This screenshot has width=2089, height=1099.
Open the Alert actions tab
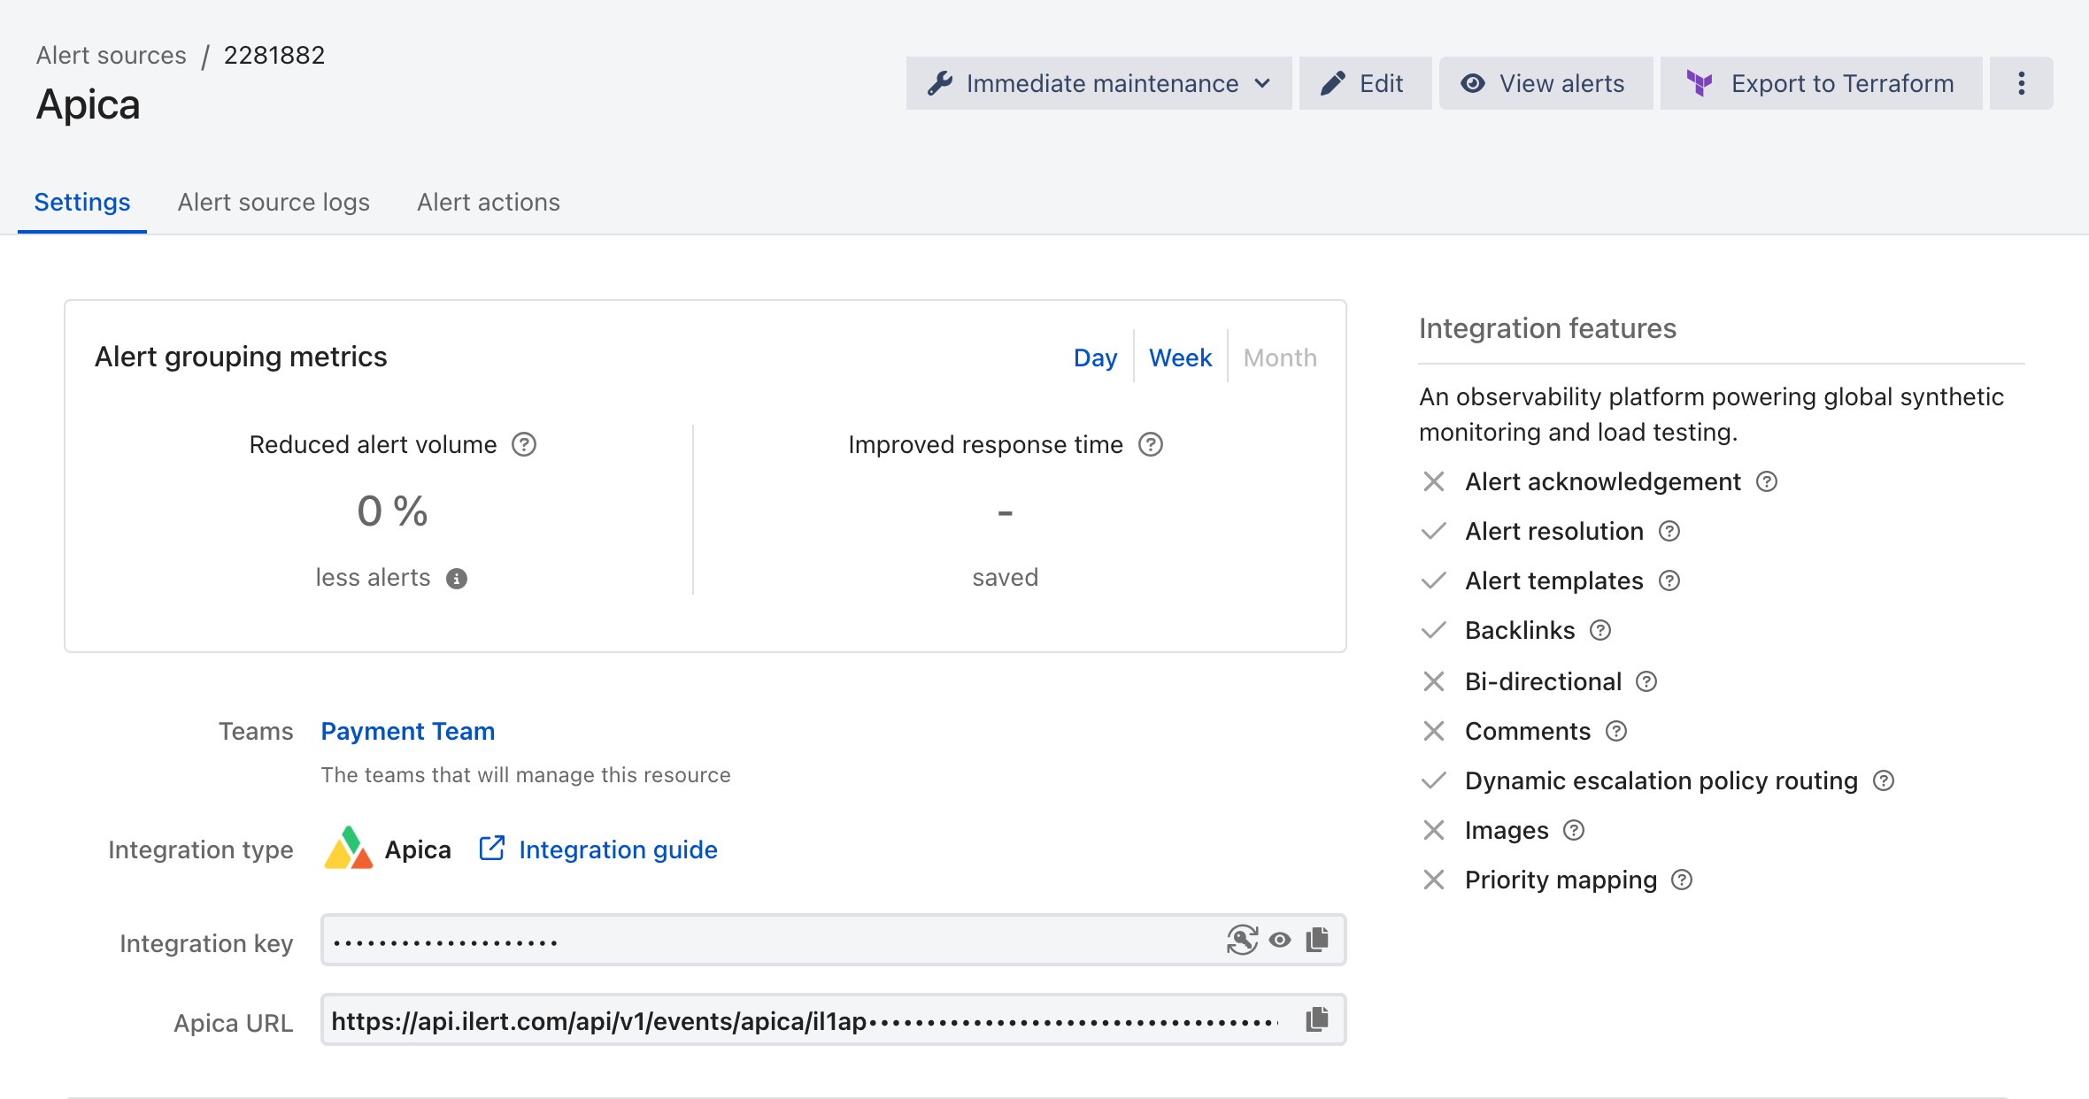(x=489, y=203)
